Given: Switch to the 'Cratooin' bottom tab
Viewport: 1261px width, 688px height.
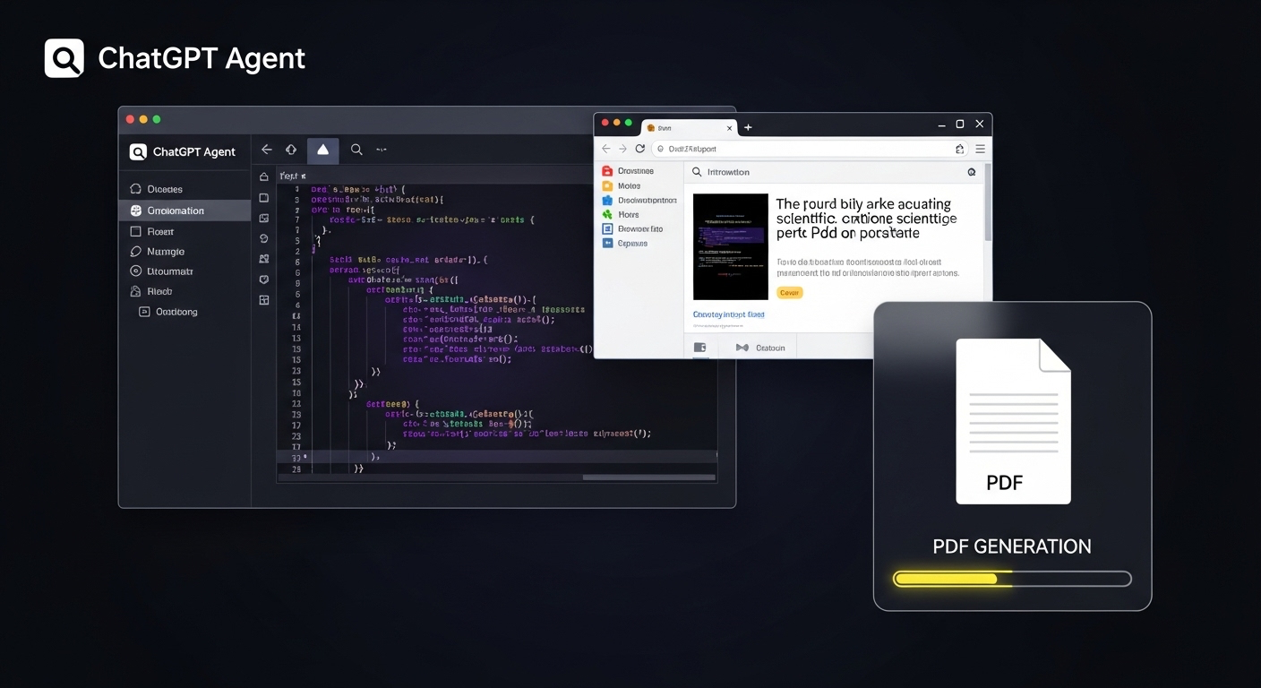Looking at the screenshot, I should (761, 348).
